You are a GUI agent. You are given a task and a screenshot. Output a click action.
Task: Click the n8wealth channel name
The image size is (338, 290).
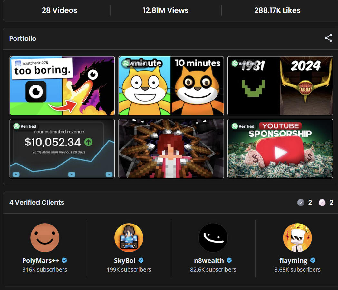(208, 260)
